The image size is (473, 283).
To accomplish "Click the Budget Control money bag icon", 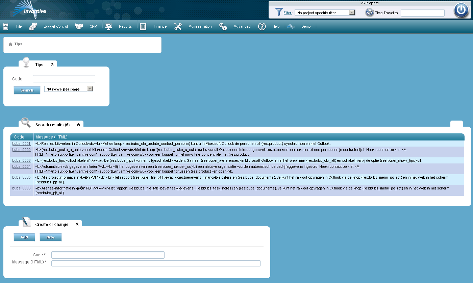I will (33, 26).
